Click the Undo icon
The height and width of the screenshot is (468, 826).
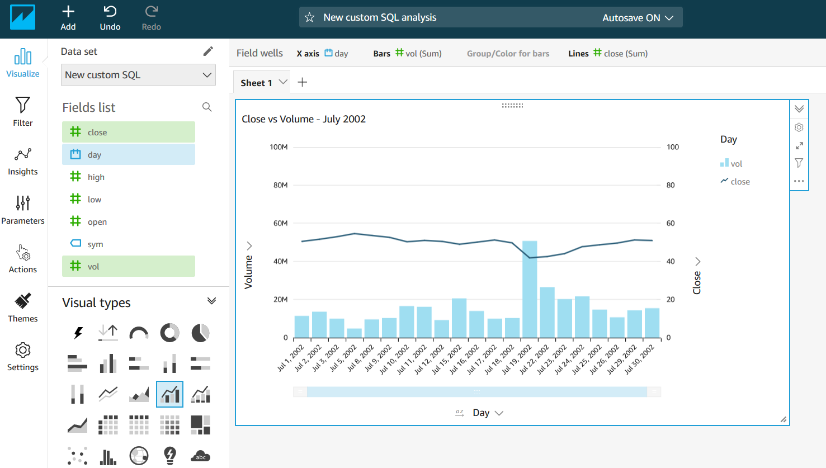(110, 12)
